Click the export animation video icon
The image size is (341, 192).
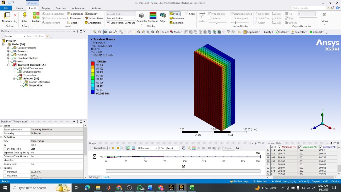pos(183,148)
